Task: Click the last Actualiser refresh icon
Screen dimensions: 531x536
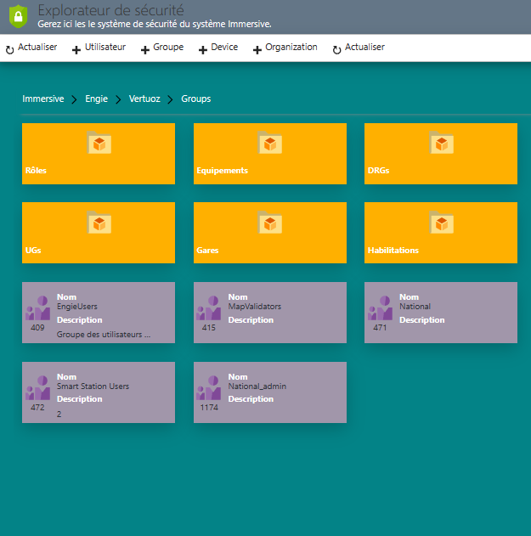Action: (x=336, y=50)
